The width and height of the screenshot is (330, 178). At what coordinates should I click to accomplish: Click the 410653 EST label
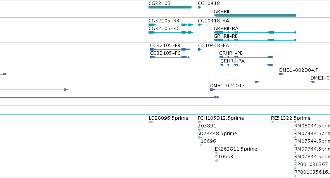click(x=224, y=157)
